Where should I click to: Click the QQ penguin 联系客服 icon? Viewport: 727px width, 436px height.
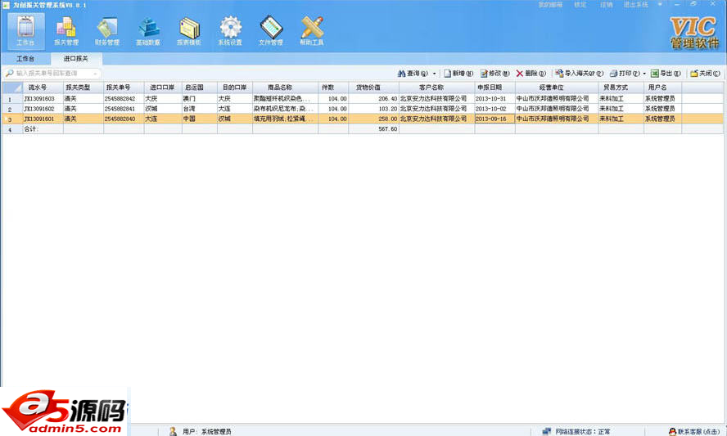(x=672, y=431)
